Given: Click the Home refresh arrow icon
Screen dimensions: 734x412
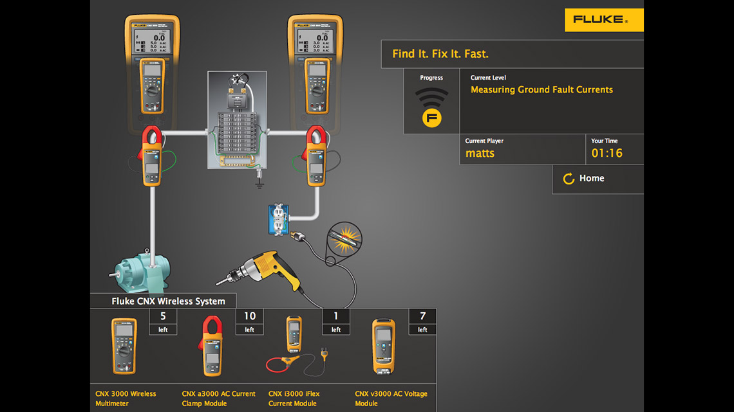Looking at the screenshot, I should click(x=569, y=179).
